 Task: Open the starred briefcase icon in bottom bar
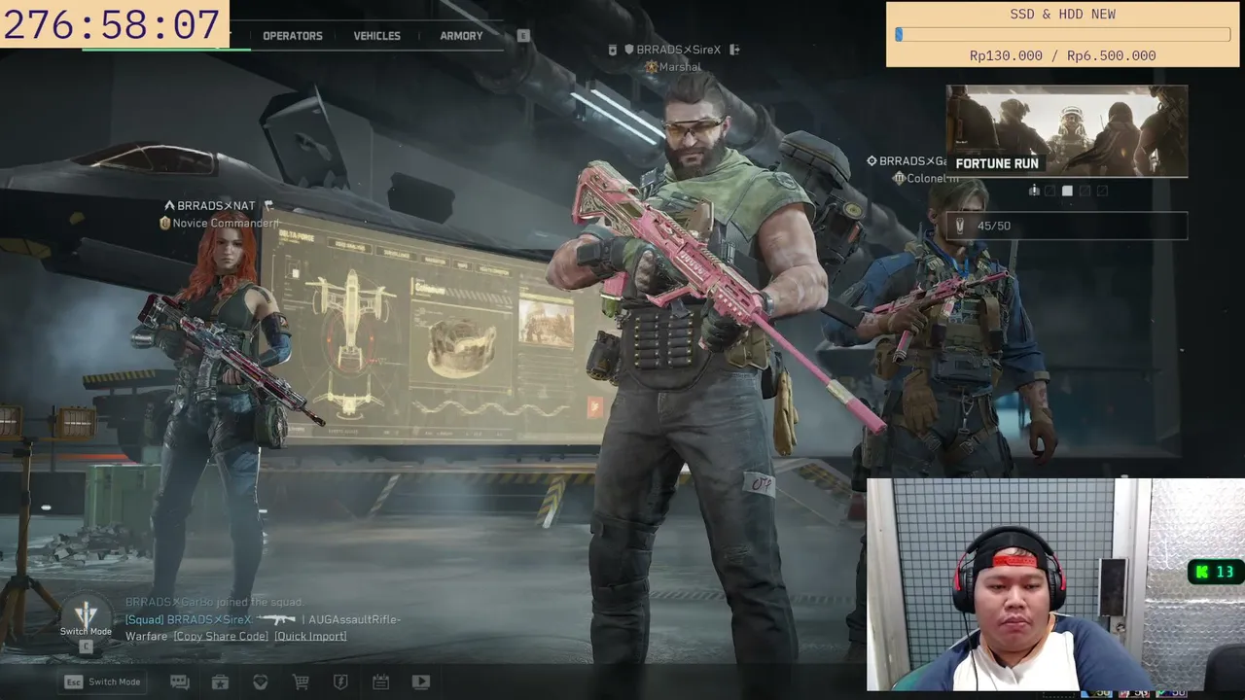point(220,682)
